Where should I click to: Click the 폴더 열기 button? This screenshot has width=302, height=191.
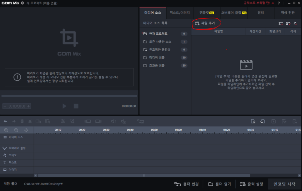click(219, 184)
